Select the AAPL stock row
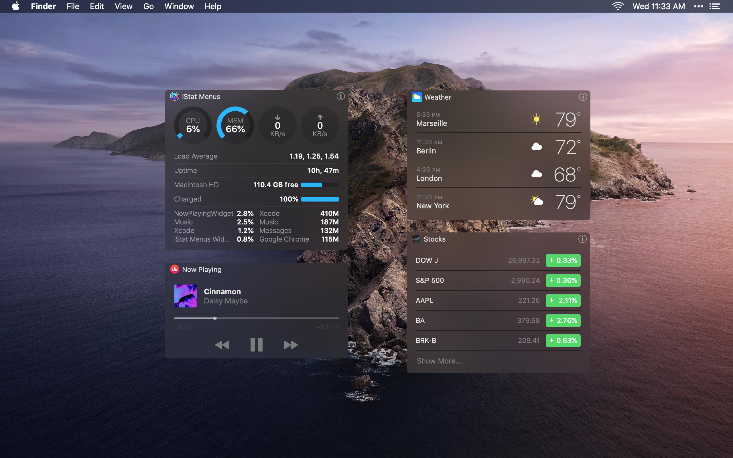 (498, 301)
